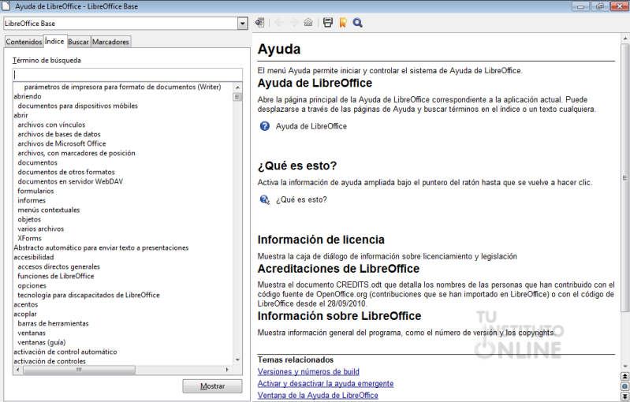The width and height of the screenshot is (630, 402).
Task: Switch to the Contenidos tab
Action: coord(24,42)
